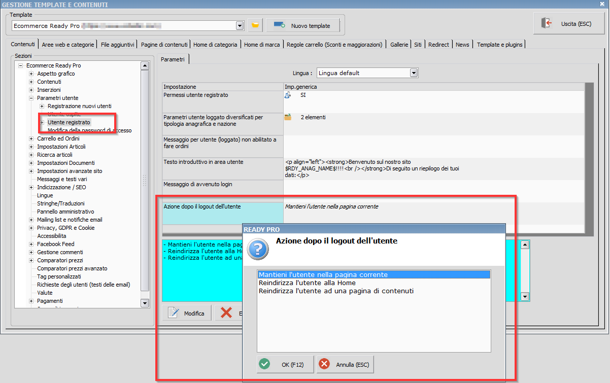This screenshot has height=383, width=610.
Task: Collapse the Parametri utente tree node
Action: point(31,98)
